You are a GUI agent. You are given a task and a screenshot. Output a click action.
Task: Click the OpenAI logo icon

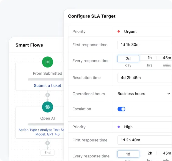pyautogui.click(x=47, y=107)
